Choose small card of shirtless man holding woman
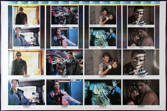This screenshot has height=111, width=167. click(141, 37)
